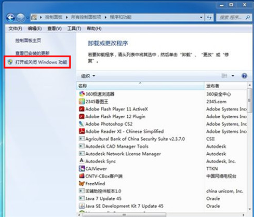Sort list by 名称 column header

[x=140, y=86]
